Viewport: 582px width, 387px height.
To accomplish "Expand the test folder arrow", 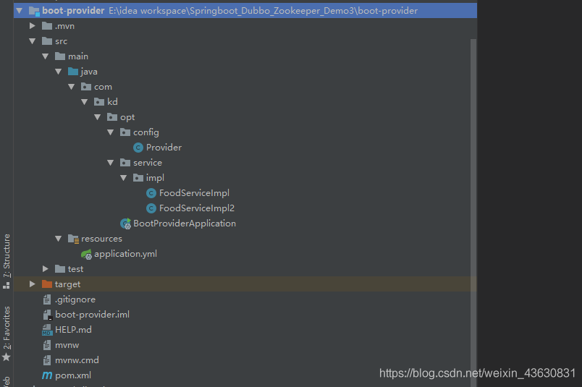I will coord(46,269).
